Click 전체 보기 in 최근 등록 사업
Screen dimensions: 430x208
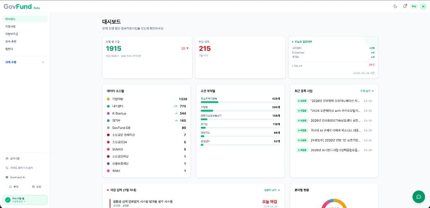367,91
